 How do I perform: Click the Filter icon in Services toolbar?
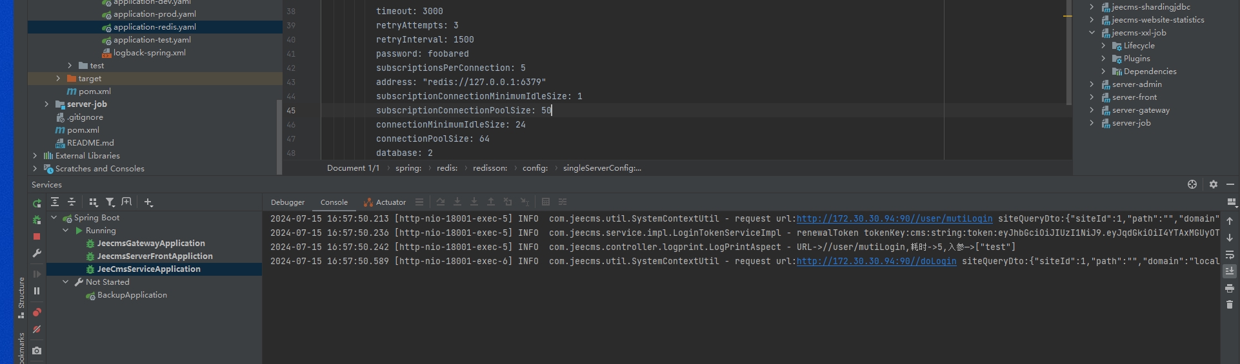[x=110, y=202]
